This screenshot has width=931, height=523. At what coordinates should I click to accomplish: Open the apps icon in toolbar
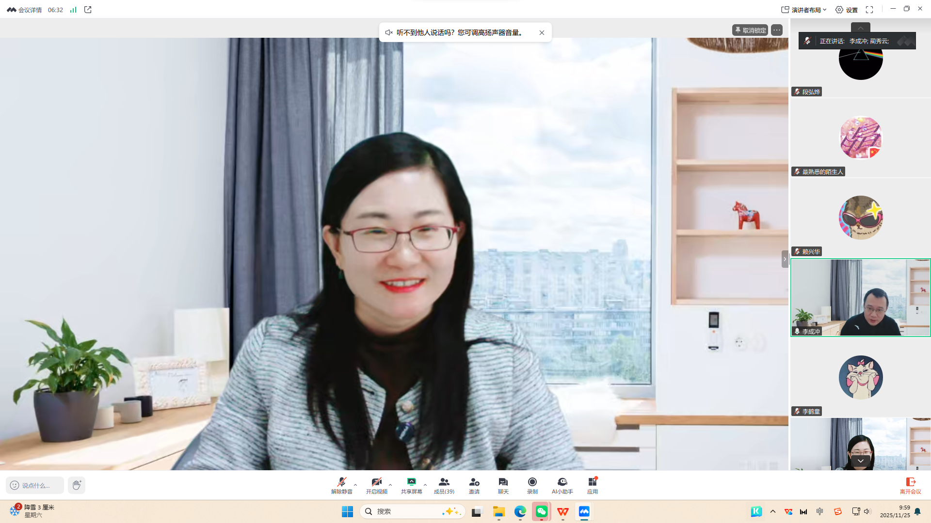(x=592, y=482)
